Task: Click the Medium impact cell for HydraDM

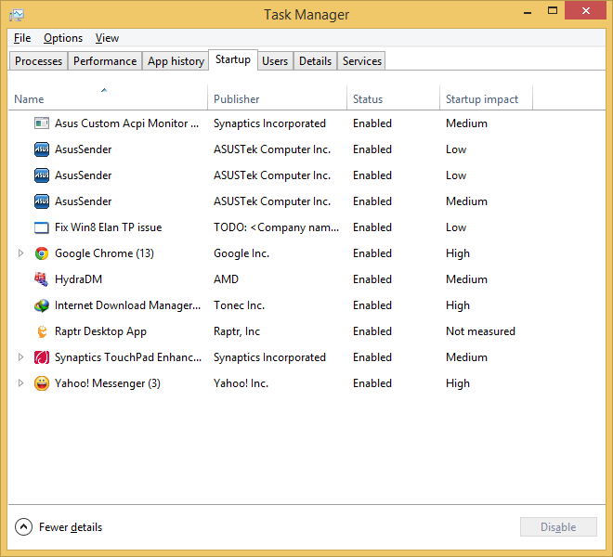Action: point(466,279)
